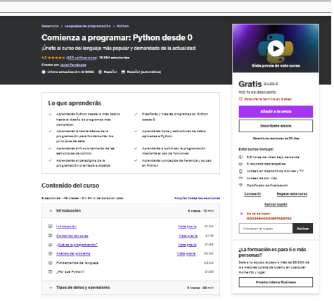Image resolution: width=334 pixels, height=301 pixels.
Task: Click '100 % de descuento' text
Action: (257, 92)
